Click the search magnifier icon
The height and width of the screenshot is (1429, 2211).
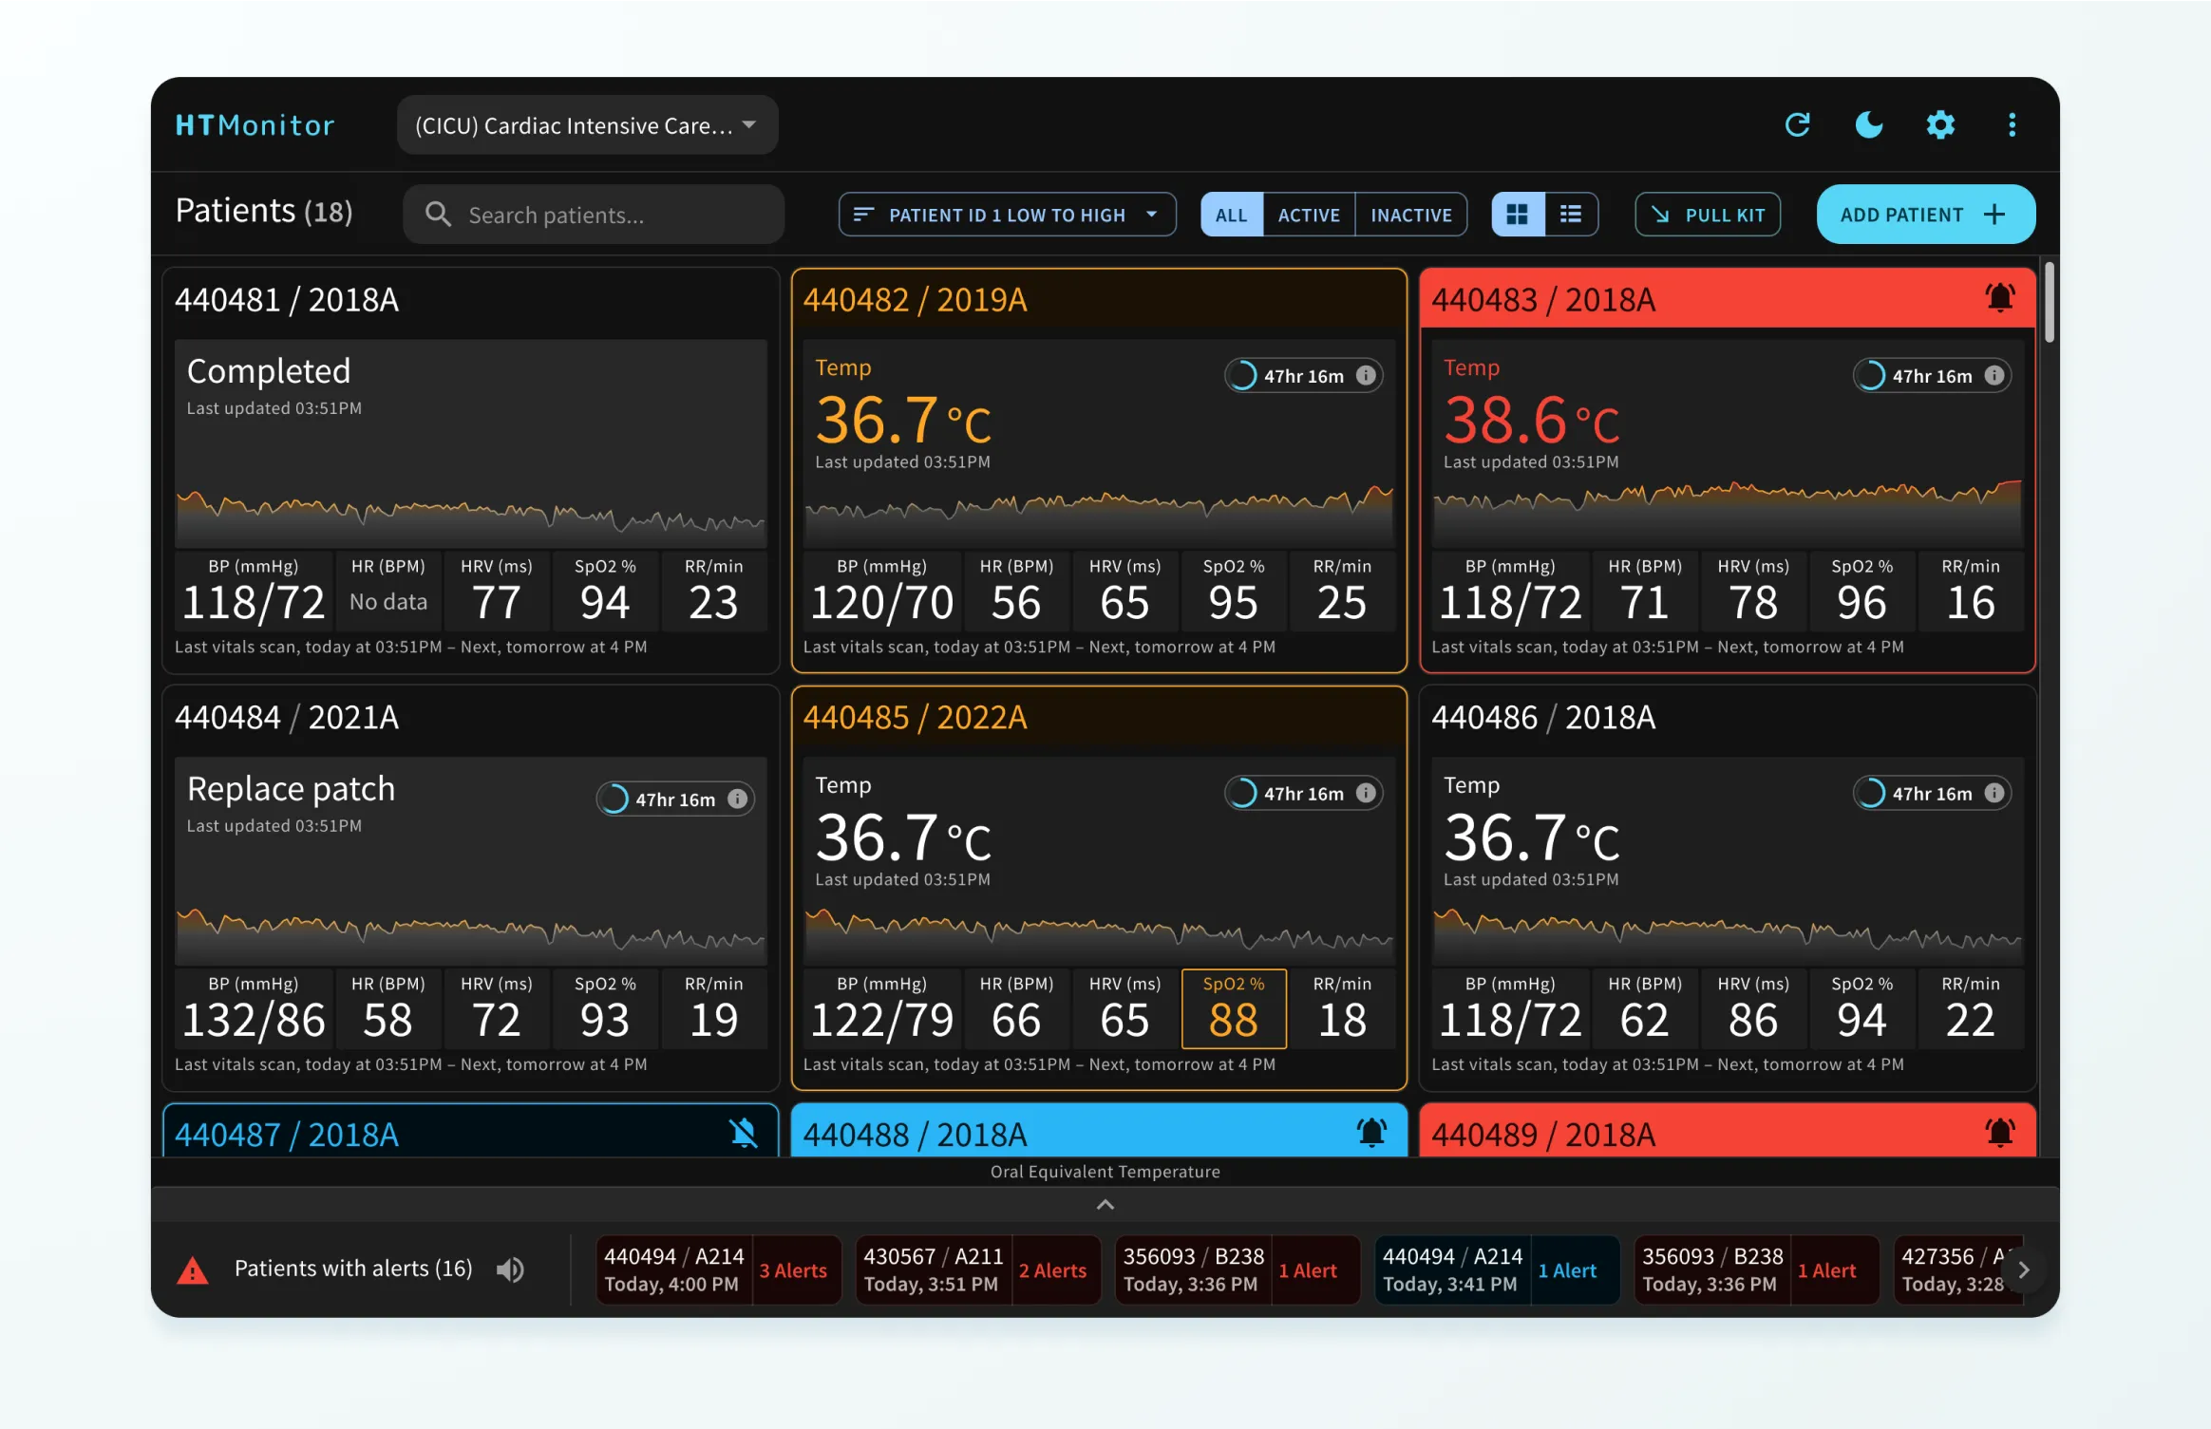coord(438,215)
